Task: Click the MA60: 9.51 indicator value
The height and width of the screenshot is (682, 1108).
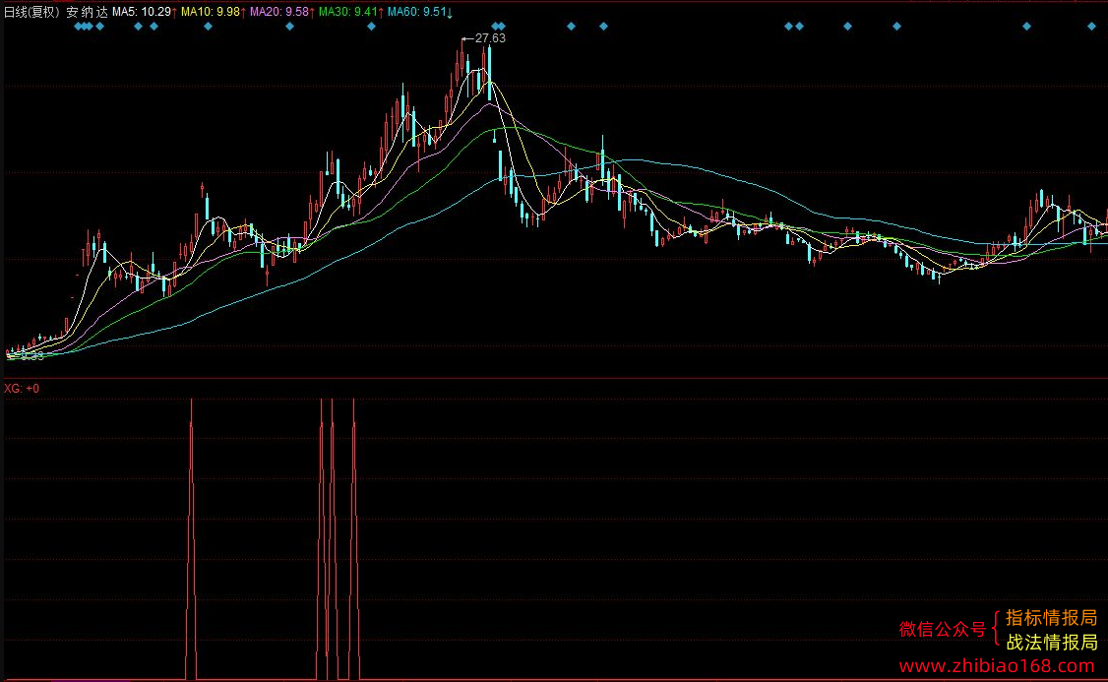Action: pos(417,12)
